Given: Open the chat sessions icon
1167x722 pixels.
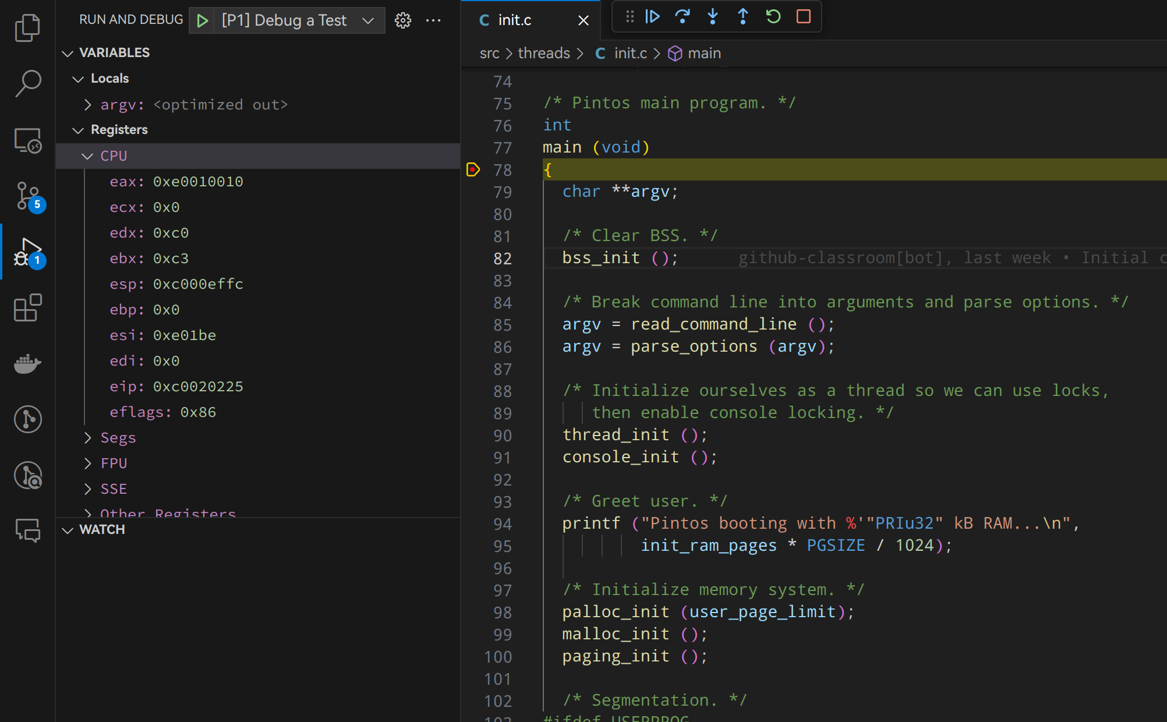Looking at the screenshot, I should [x=27, y=531].
